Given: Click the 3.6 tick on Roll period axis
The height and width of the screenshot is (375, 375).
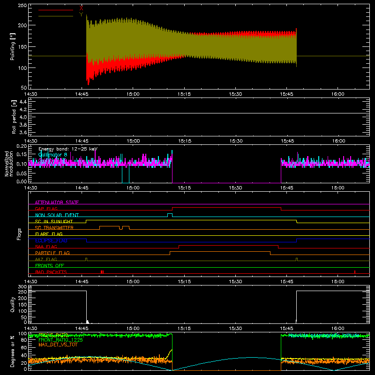Looking at the screenshot, I should (23, 132).
